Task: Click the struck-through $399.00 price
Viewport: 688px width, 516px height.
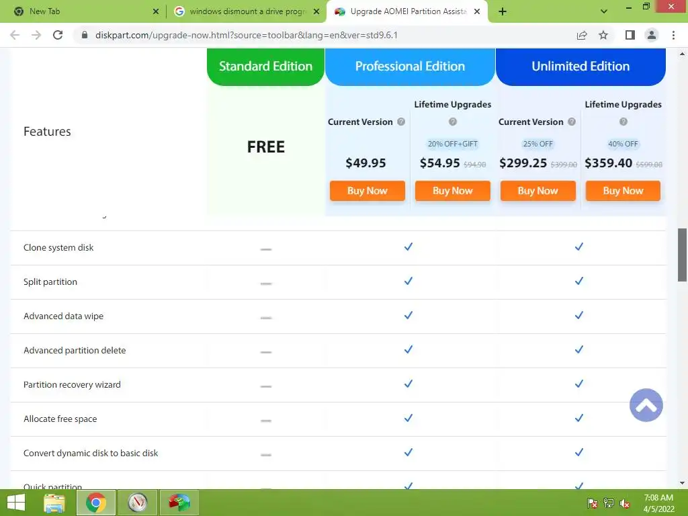Action: point(564,165)
